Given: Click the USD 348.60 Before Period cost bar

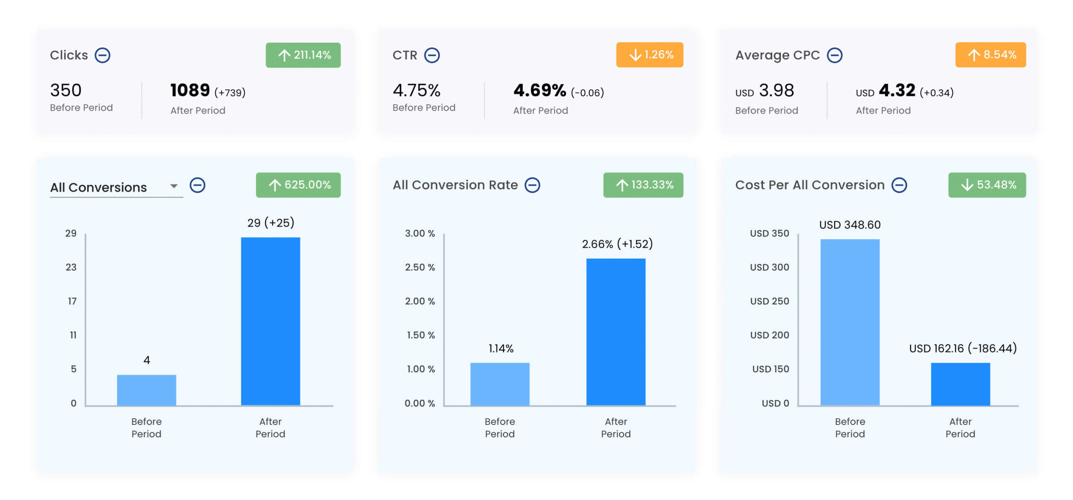Looking at the screenshot, I should click(x=850, y=321).
